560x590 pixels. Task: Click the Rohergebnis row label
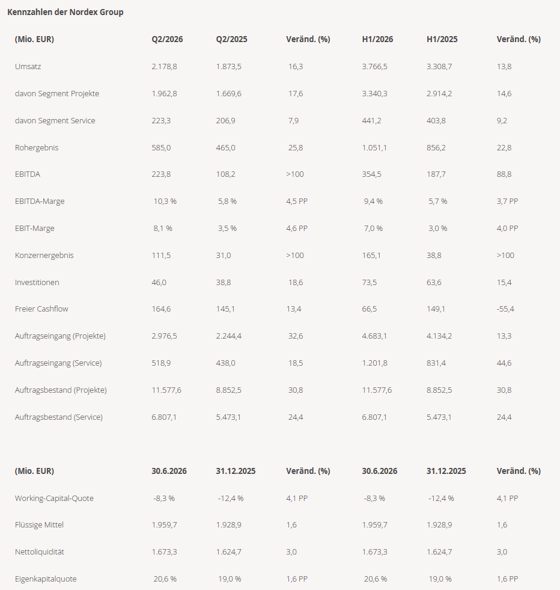(x=37, y=147)
